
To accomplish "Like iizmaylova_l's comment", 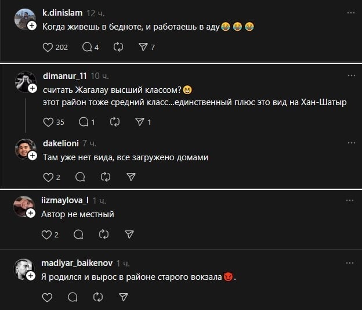I will tap(48, 235).
